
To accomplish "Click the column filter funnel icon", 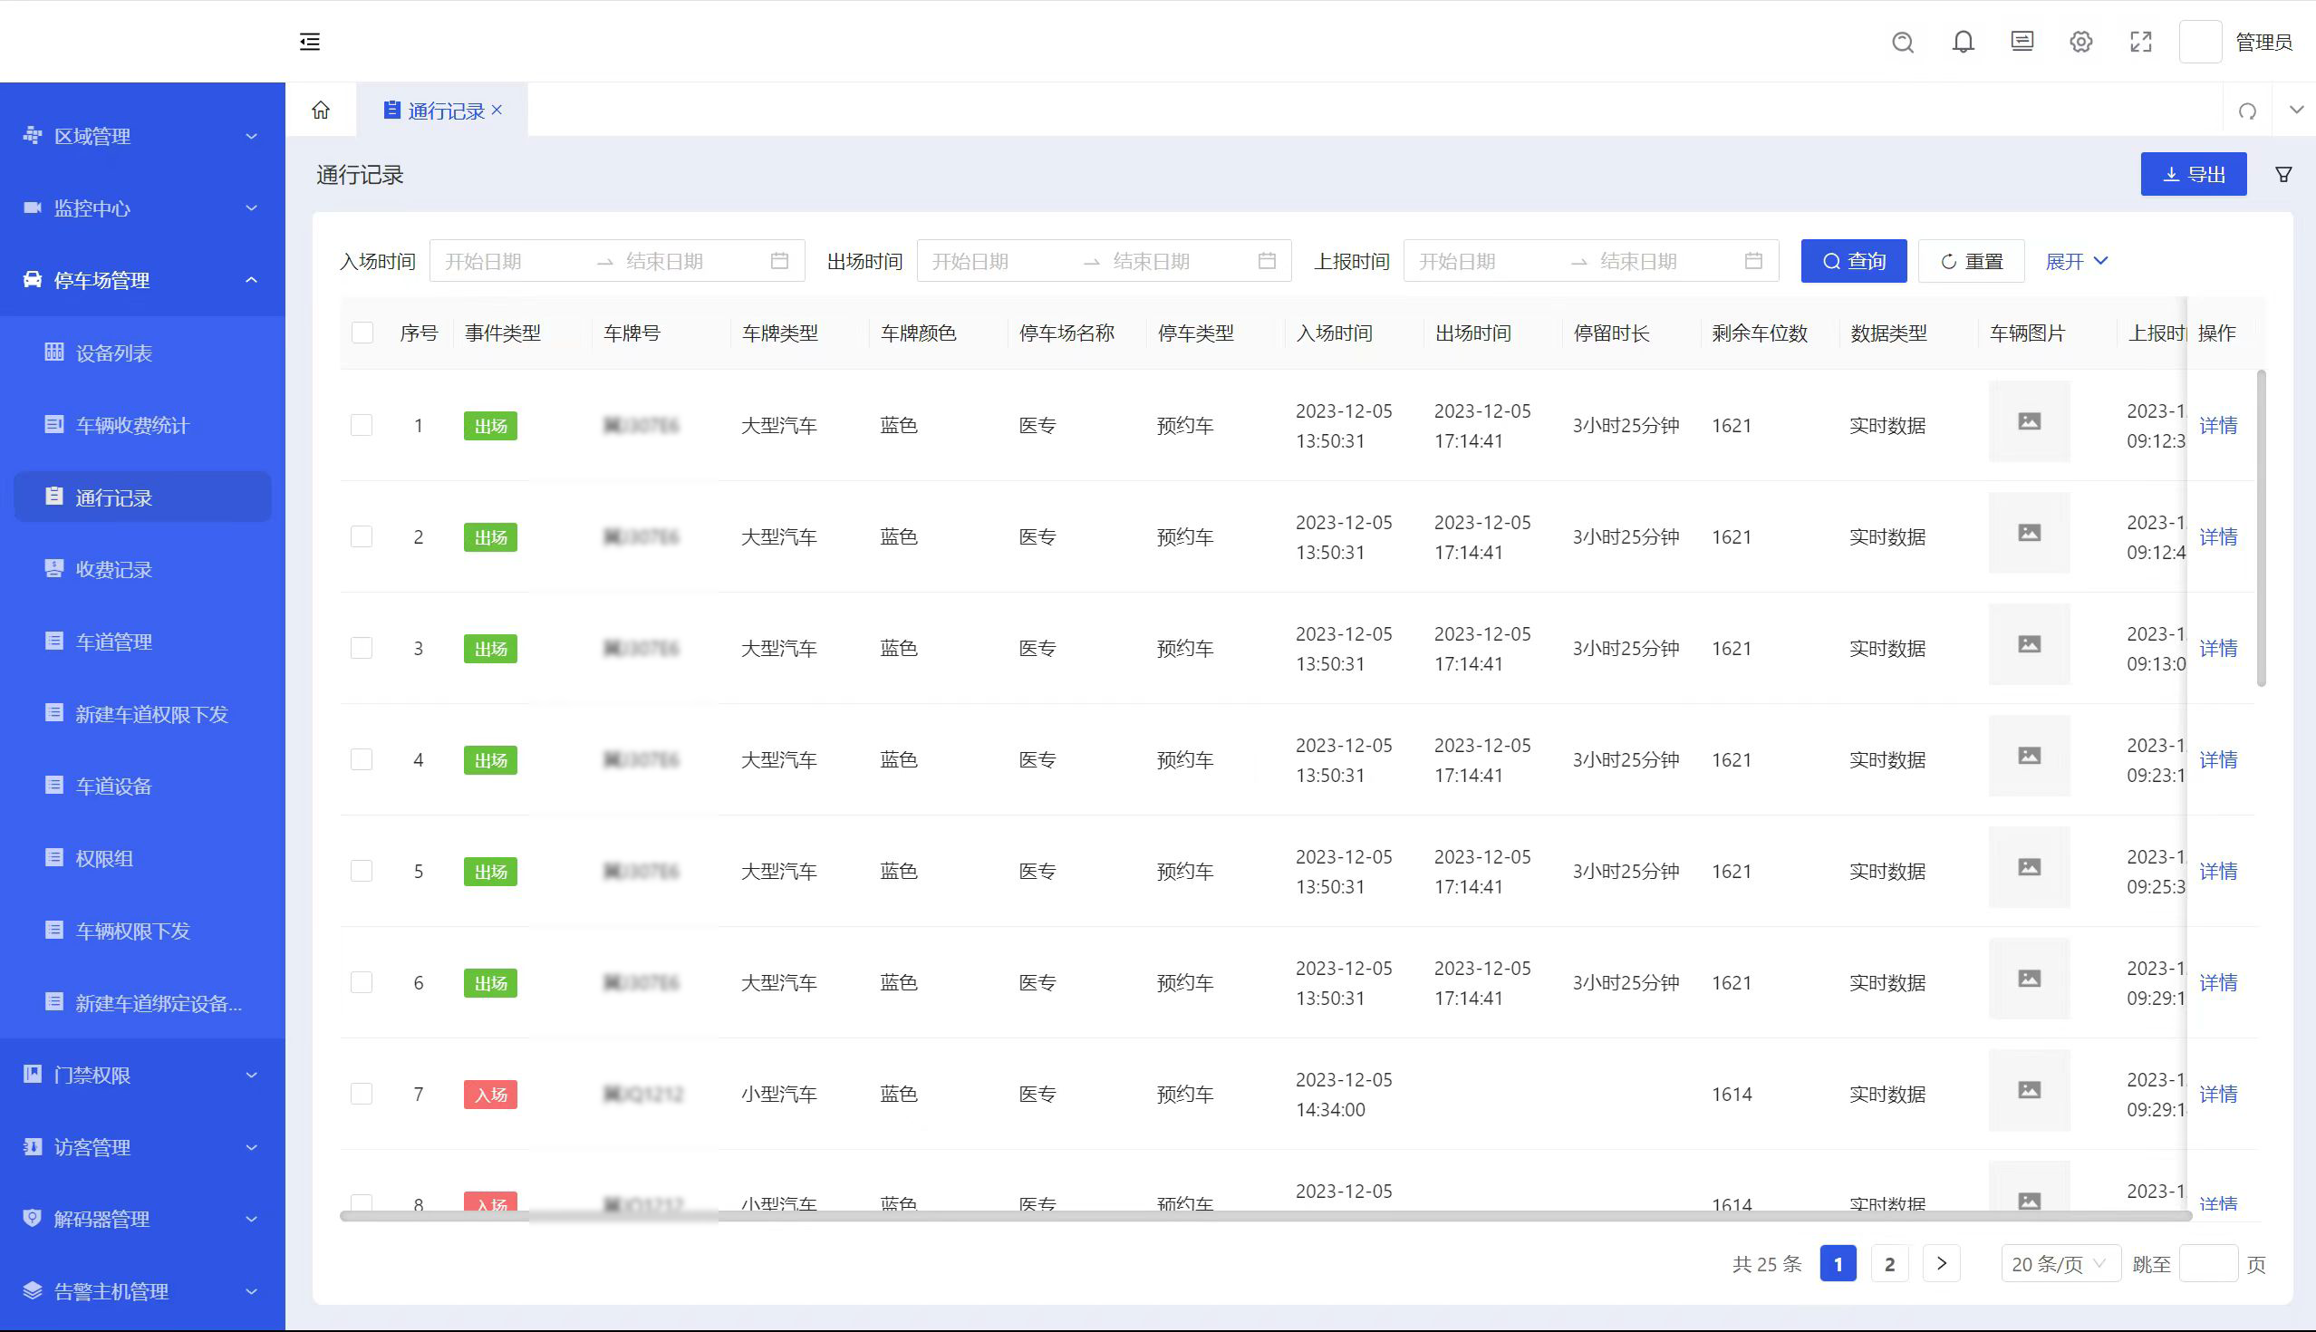I will point(2284,174).
